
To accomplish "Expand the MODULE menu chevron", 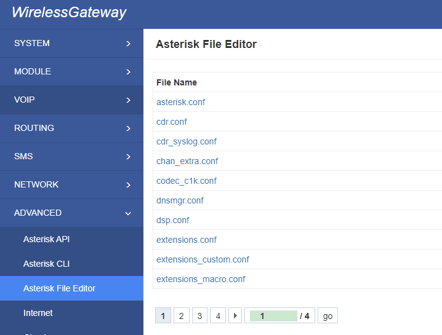I will pyautogui.click(x=128, y=72).
